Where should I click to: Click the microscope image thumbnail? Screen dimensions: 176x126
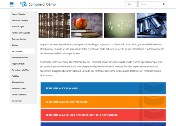point(151,25)
